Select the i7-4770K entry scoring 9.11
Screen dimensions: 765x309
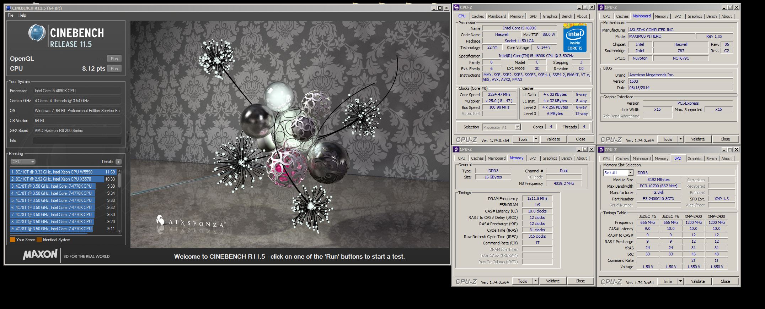point(63,229)
